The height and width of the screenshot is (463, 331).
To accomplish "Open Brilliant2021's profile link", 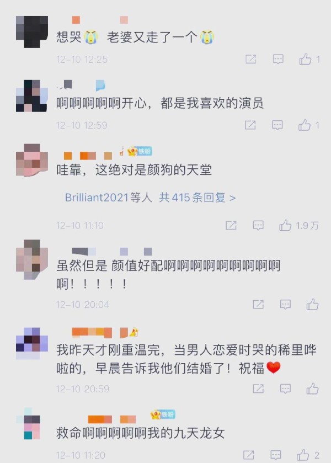I will (97, 198).
